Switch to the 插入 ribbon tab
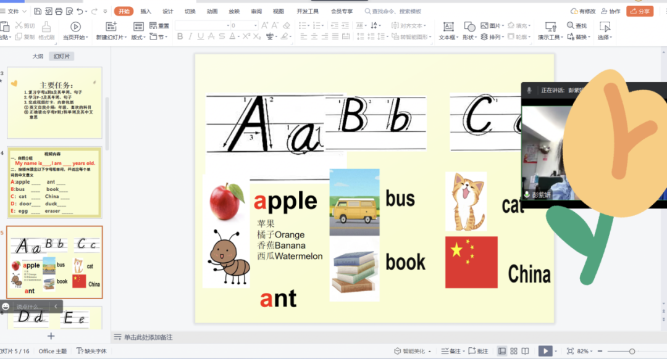Image resolution: width=667 pixels, height=359 pixels. click(146, 11)
